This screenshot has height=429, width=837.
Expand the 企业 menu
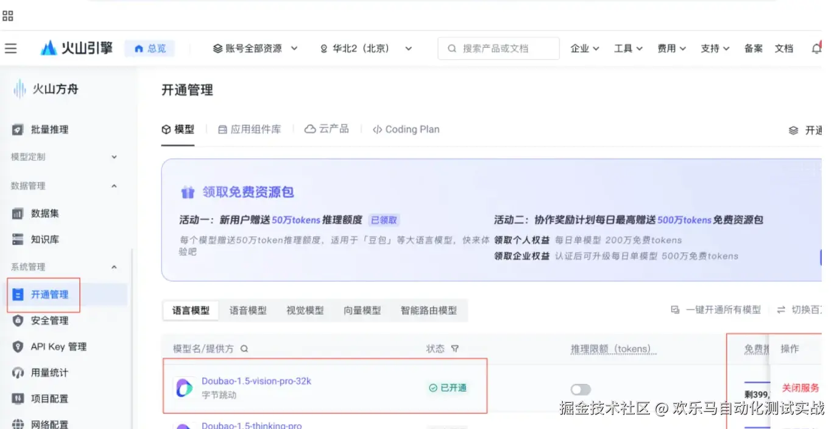tap(585, 48)
